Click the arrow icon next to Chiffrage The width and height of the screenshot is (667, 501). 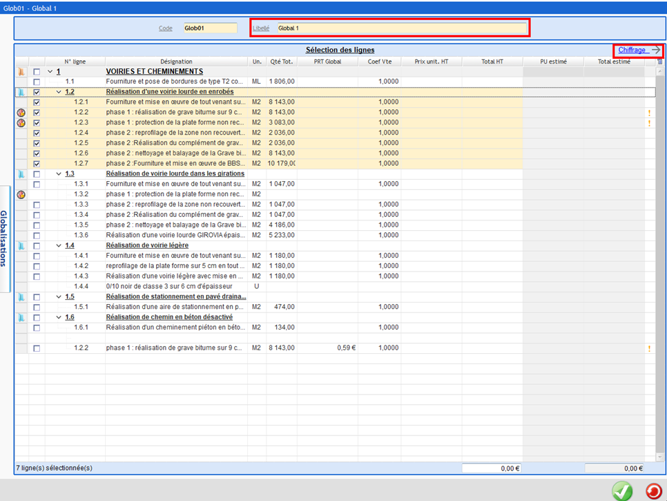656,50
